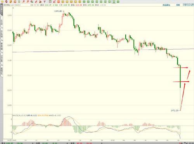Click the magnifier icon just after the left toolbar separator
This screenshot has width=194, height=144.
24,2
